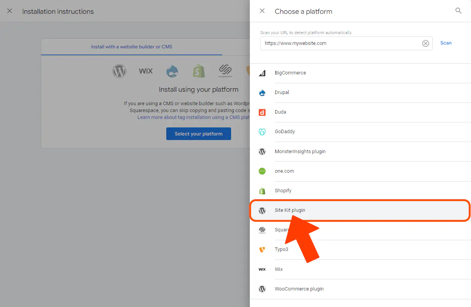471x307 pixels.
Task: Close the Installation instructions page
Action: (x=10, y=11)
